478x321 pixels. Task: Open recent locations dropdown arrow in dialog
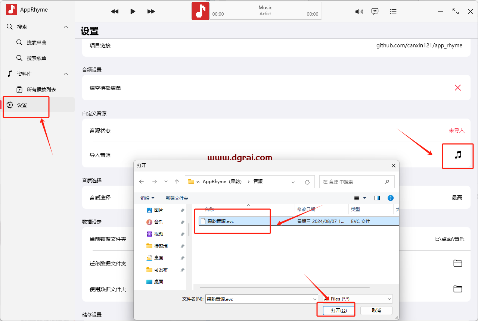(166, 182)
